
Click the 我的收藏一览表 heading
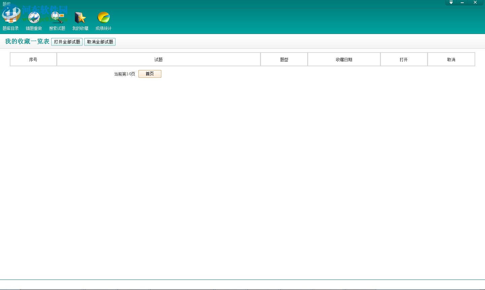[27, 41]
